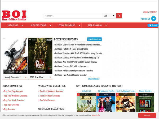Open the Ek Main Aur Ekk Tu 2012 poster
Image resolution: width=159 pixels, height=119 pixels.
click(x=106, y=102)
